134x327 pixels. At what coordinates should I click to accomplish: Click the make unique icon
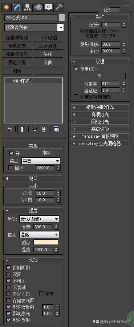34,129
